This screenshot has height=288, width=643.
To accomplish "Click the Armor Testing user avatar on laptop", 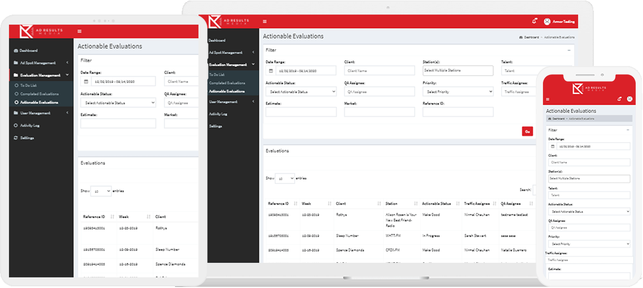I will (547, 21).
